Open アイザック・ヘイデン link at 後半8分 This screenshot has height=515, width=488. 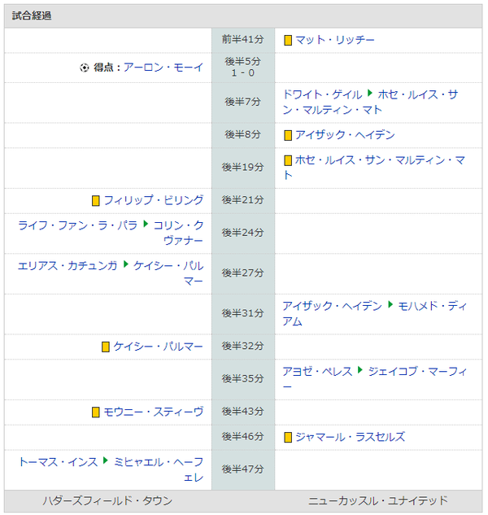point(345,135)
